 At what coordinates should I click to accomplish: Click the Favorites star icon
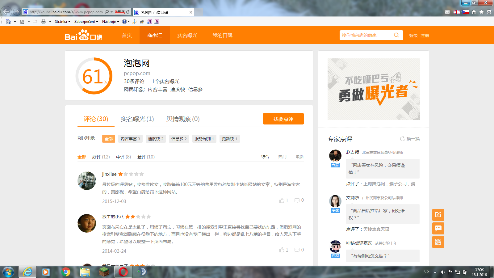(x=481, y=12)
